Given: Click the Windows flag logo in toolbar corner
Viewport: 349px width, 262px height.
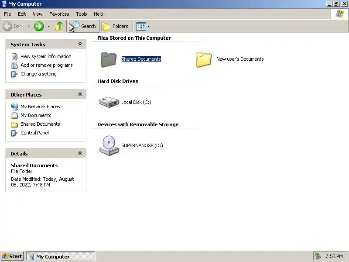Looking at the screenshot, I should tap(340, 14).
